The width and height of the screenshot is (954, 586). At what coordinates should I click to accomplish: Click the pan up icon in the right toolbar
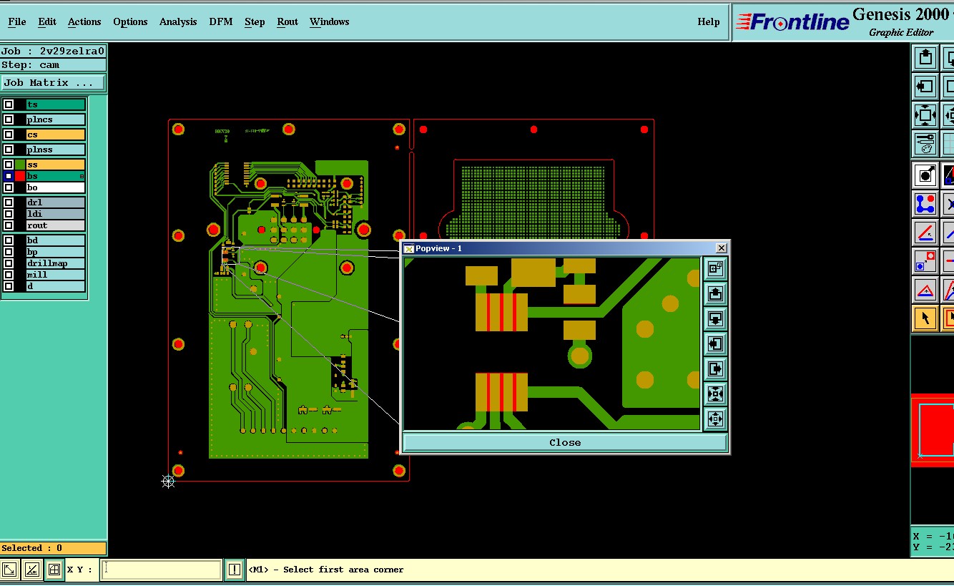(x=925, y=57)
